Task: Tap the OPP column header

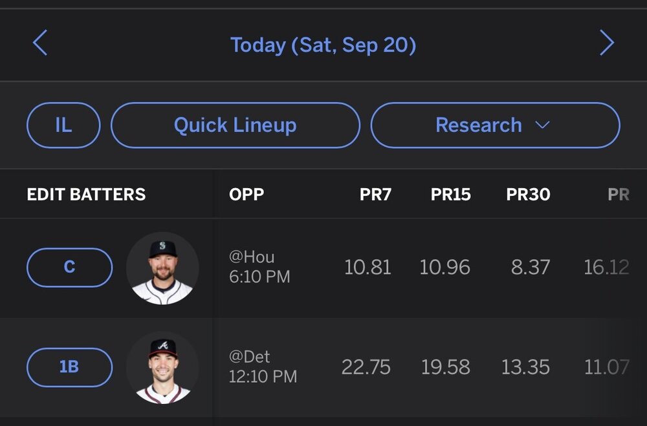Action: [247, 195]
